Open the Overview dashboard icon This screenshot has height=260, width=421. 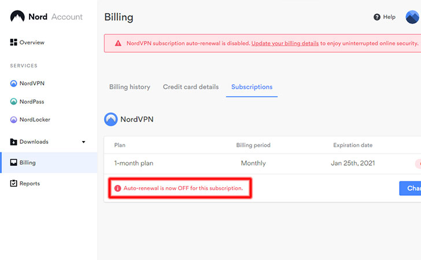click(13, 42)
